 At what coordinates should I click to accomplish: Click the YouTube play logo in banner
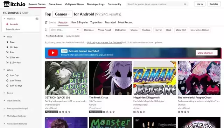click(53, 53)
